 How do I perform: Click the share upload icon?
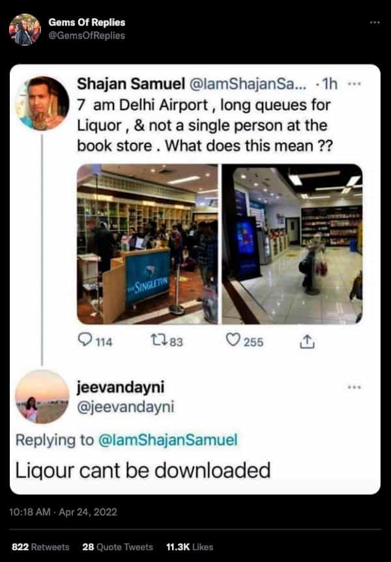pyautogui.click(x=307, y=342)
